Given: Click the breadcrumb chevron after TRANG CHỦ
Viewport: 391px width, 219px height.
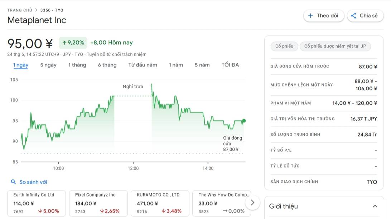Looking at the screenshot, I should [x=36, y=10].
